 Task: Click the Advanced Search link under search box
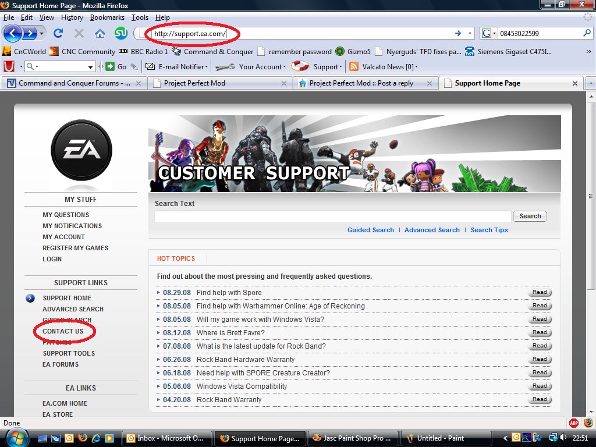tap(432, 230)
